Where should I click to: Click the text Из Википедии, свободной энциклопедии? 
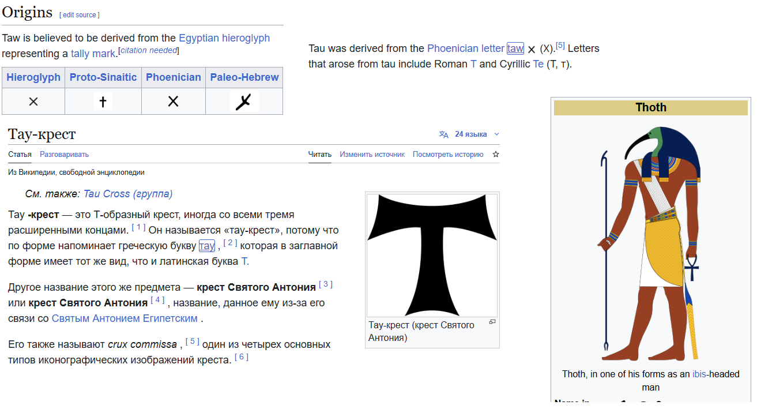coord(76,172)
